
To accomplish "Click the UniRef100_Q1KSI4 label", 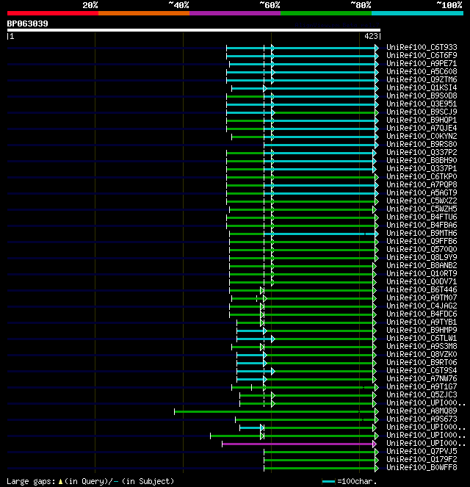I will [422, 87].
